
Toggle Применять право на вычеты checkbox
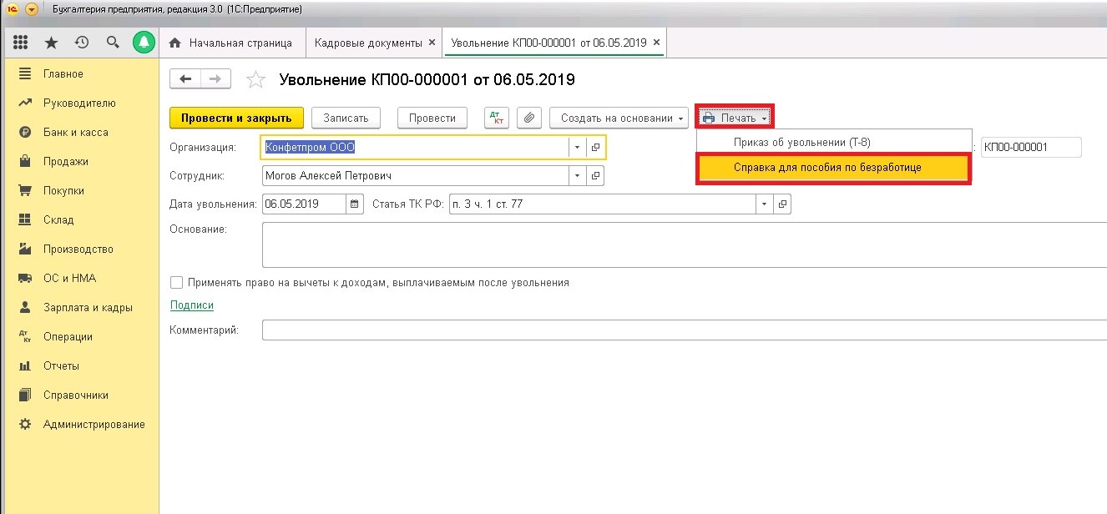[176, 282]
